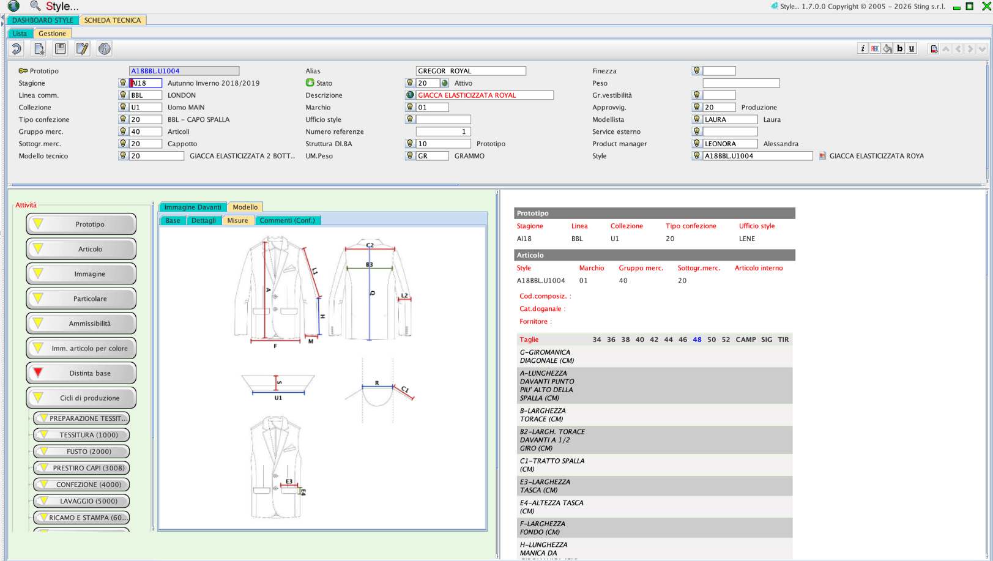Toggle underline with the u button
The image size is (993, 561).
912,49
